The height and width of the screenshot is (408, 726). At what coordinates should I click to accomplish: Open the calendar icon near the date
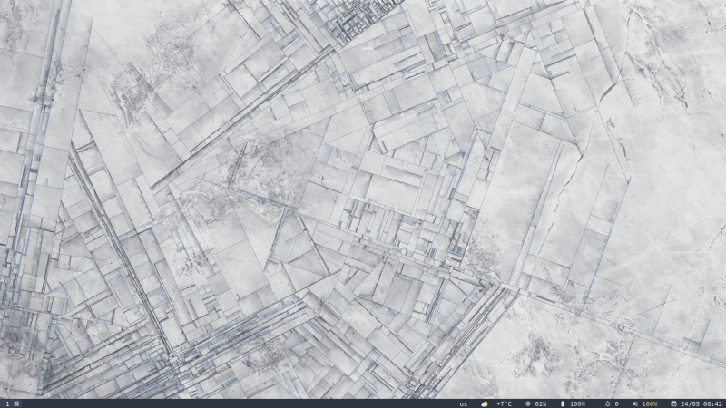tap(673, 403)
